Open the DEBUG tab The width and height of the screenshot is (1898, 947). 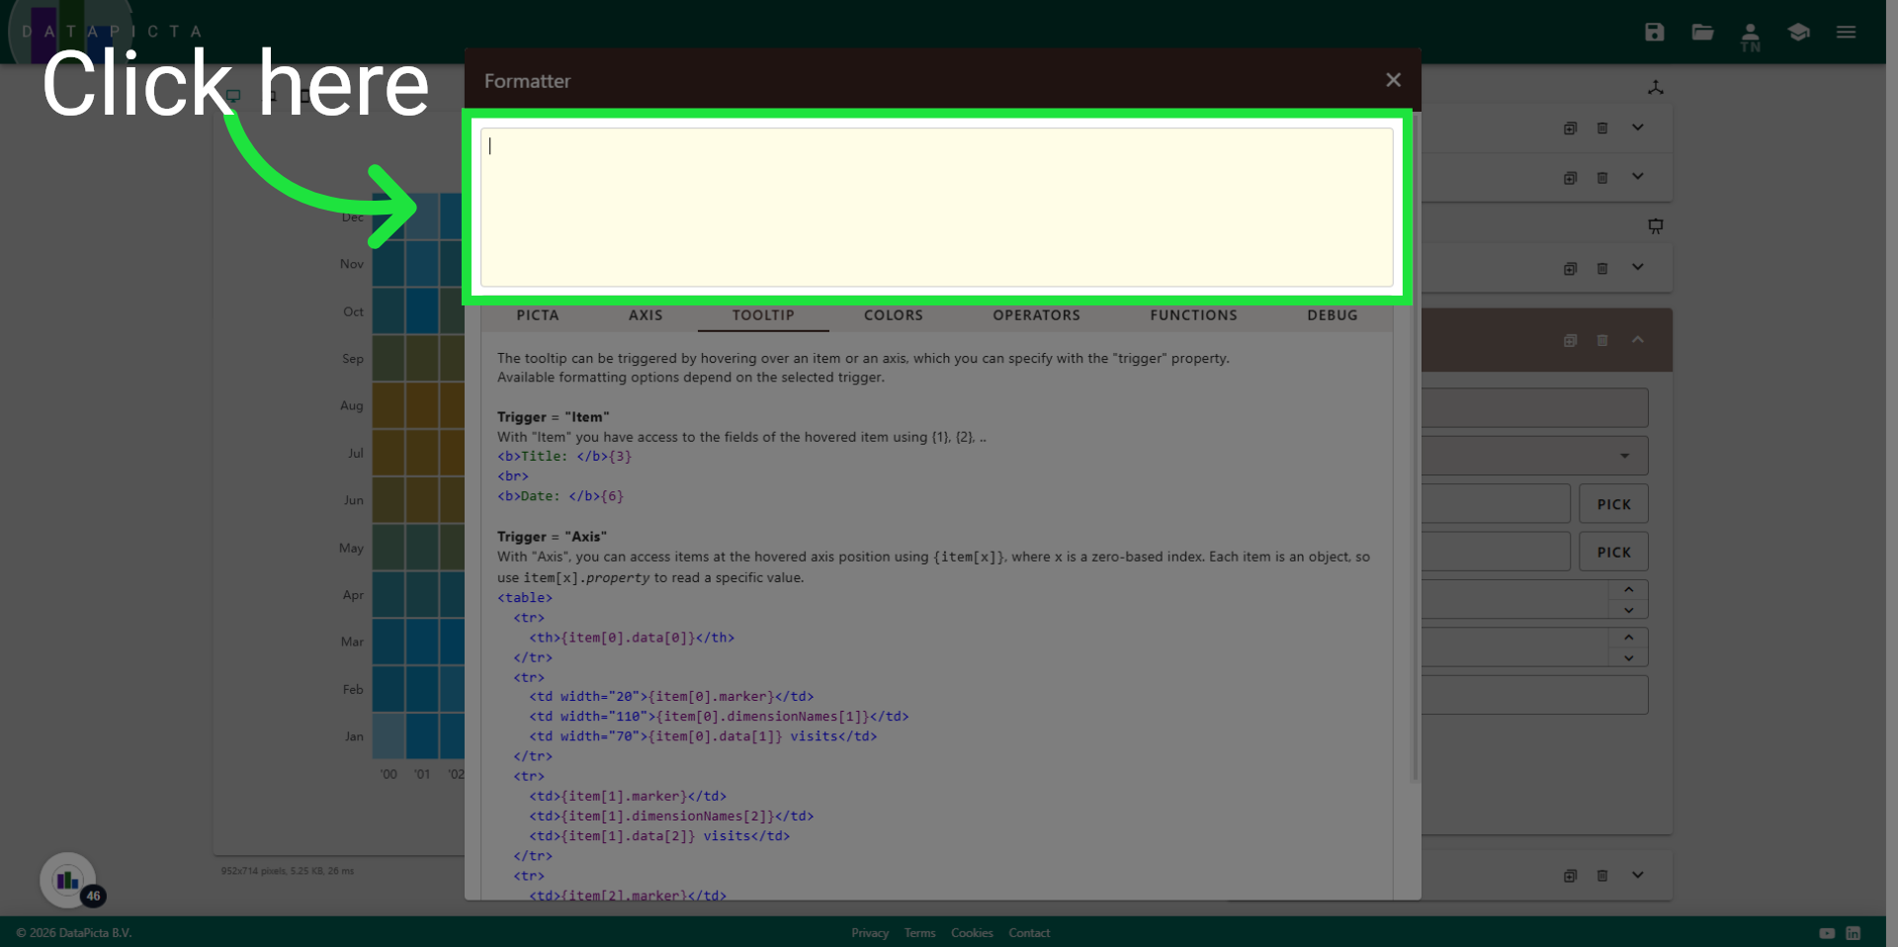point(1333,315)
